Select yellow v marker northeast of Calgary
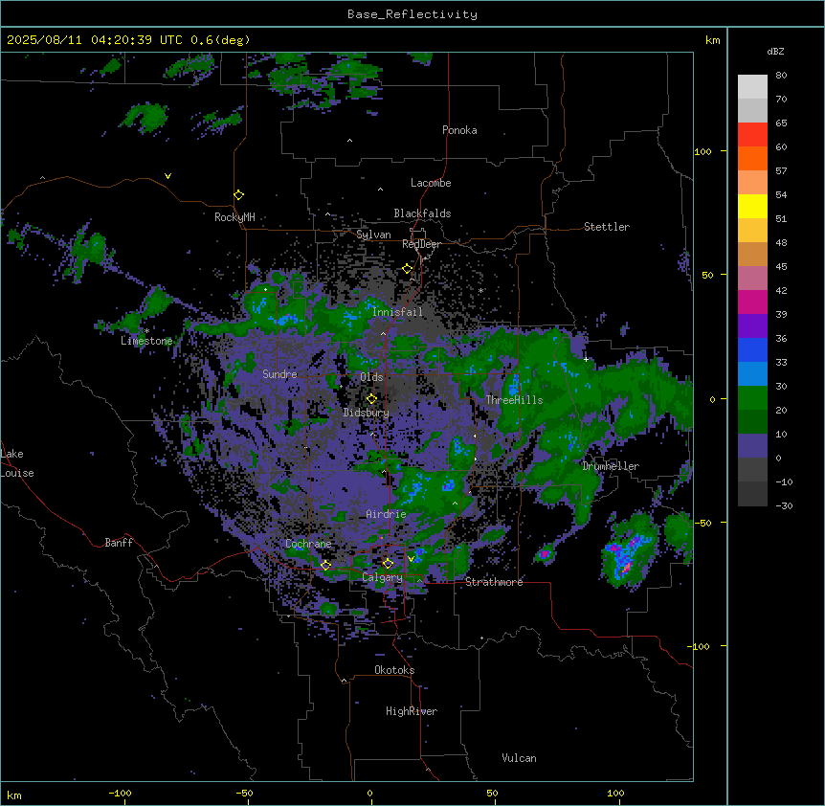Viewport: 825px width, 806px height. coord(411,558)
